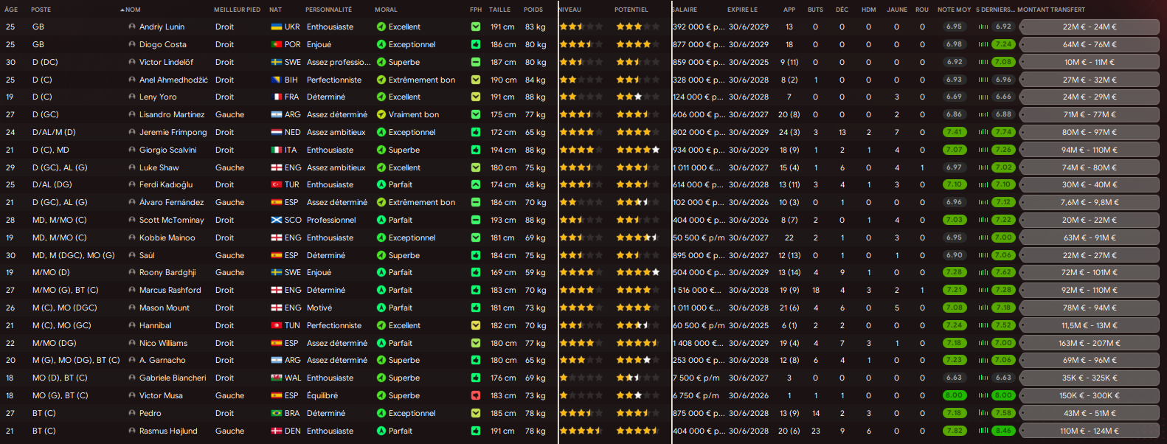Sort by the ÂGE column header
The image size is (1167, 444).
pos(11,10)
